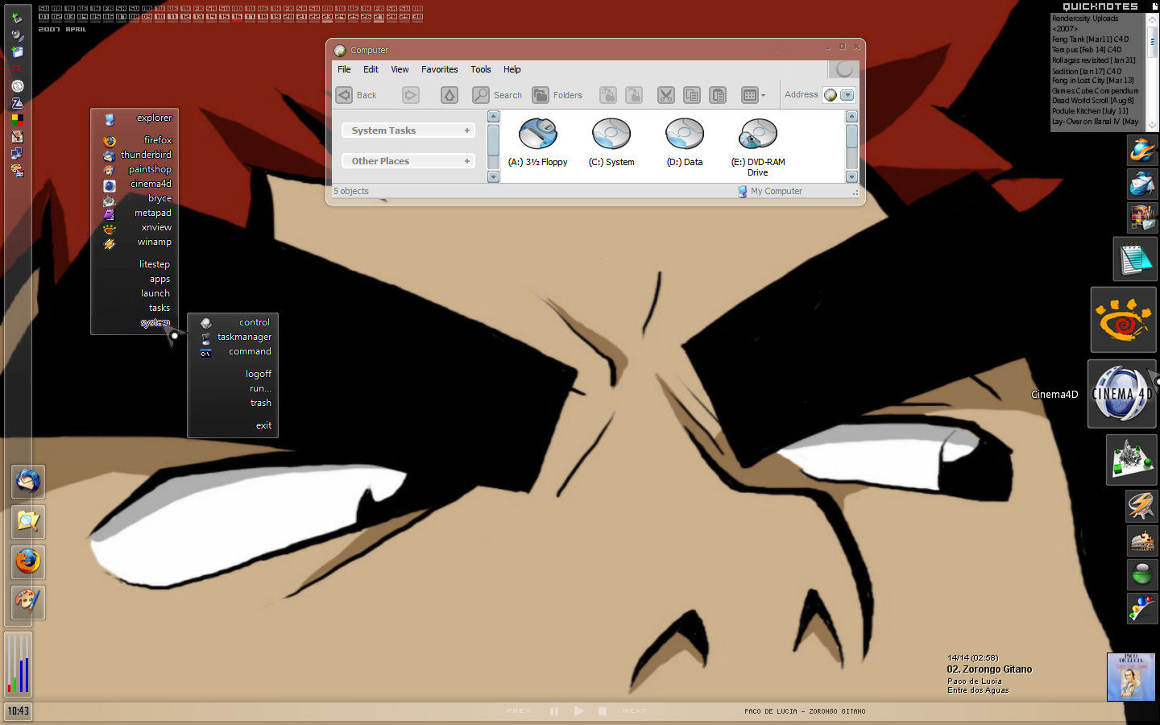
Task: Go up one folder level
Action: pyautogui.click(x=449, y=95)
